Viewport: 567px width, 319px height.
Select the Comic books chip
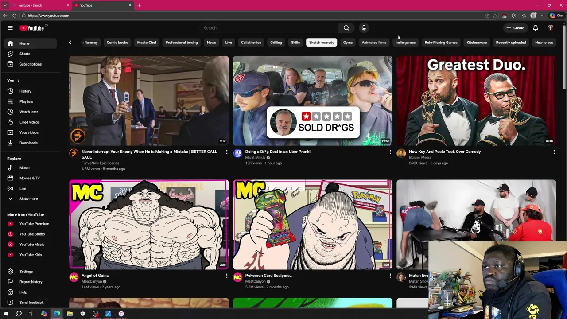[x=117, y=43]
